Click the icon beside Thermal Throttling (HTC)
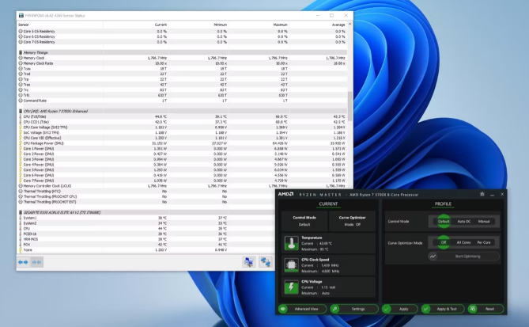 21,191
